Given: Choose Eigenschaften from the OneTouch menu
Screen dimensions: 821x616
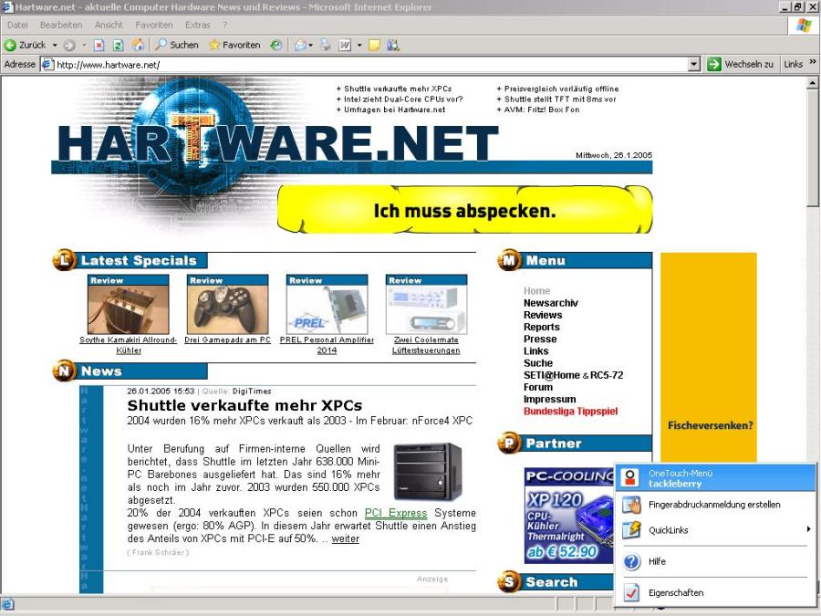Looking at the screenshot, I should (x=715, y=593).
